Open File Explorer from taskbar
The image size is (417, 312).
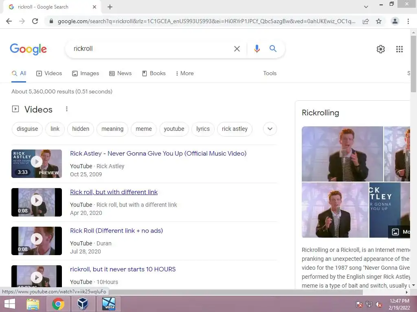point(33,304)
